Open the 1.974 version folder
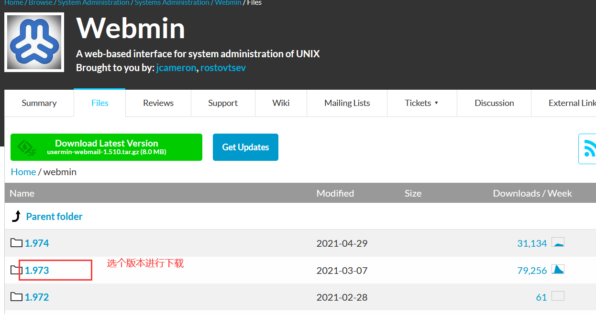The width and height of the screenshot is (596, 314). pos(37,243)
